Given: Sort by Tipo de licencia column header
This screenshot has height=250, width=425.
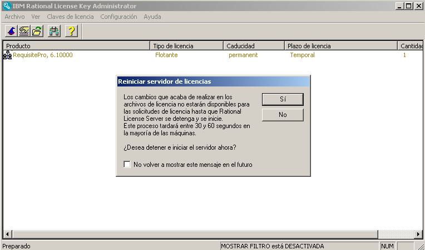Looking at the screenshot, I should pyautogui.click(x=187, y=46).
